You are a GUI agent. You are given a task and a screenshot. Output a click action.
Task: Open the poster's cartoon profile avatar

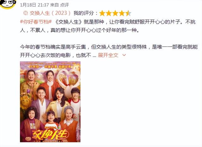(8, 4)
